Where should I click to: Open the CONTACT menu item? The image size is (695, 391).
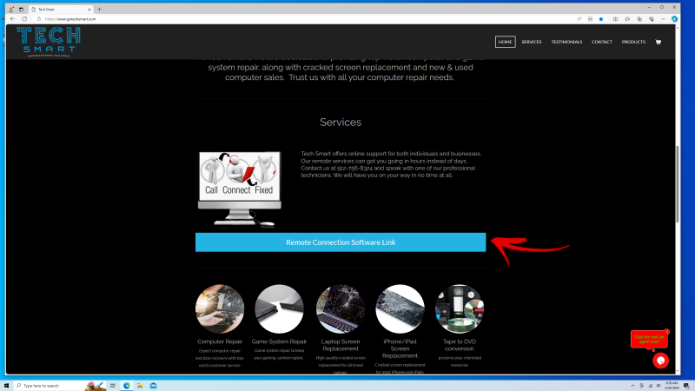(601, 42)
